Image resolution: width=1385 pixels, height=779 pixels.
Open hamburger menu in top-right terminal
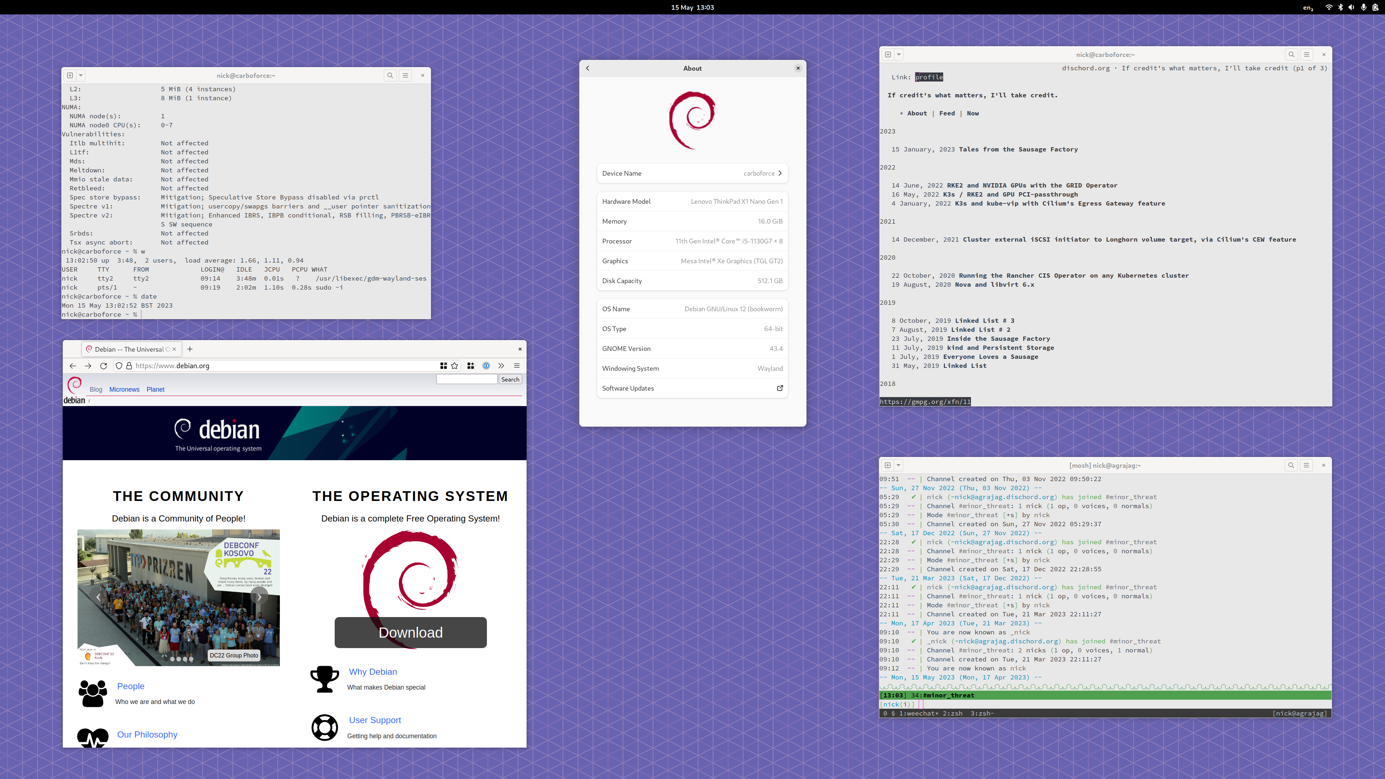1306,54
